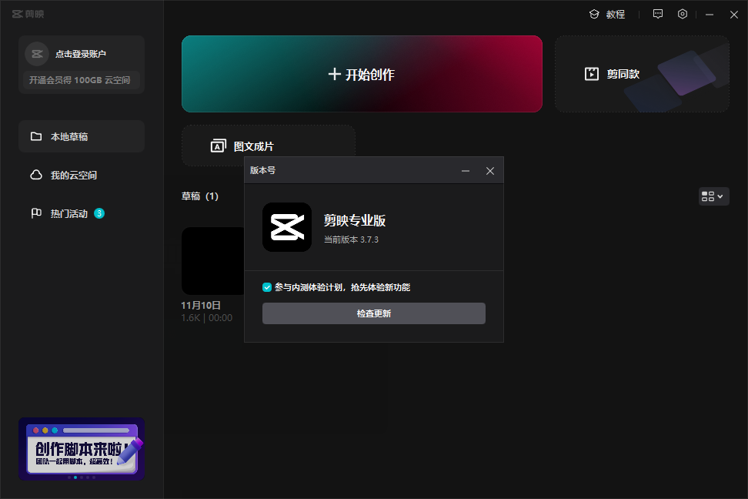Click the 创作脚本来啦 promo banner
Image resolution: width=748 pixels, height=499 pixels.
[x=82, y=449]
